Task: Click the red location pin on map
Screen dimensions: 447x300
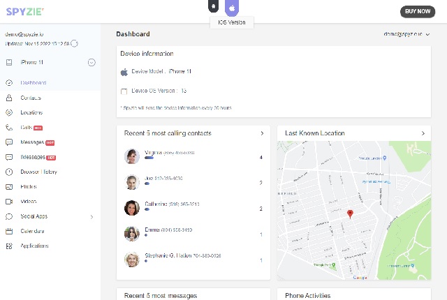Action: [350, 213]
